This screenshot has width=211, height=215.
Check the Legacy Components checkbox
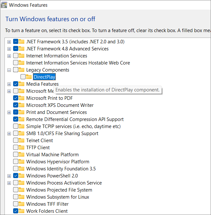16,70
